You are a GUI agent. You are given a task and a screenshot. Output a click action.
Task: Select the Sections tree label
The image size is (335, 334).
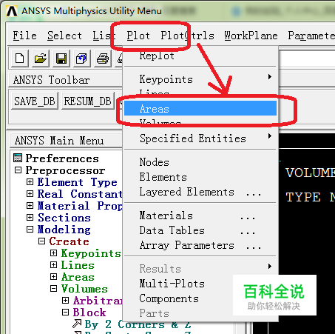[x=64, y=218]
